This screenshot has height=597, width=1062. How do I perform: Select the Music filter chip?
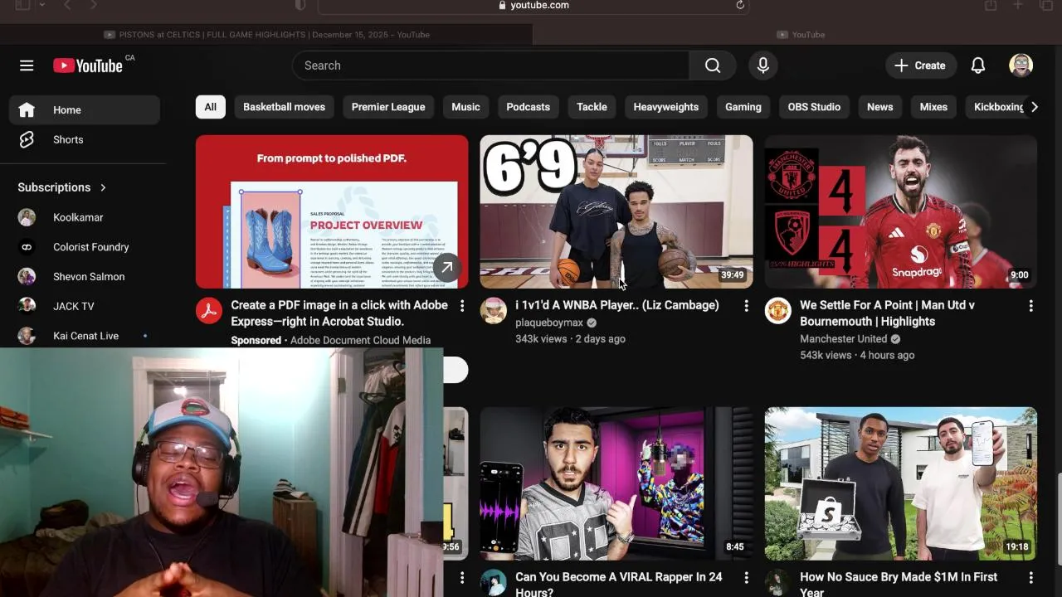click(465, 107)
